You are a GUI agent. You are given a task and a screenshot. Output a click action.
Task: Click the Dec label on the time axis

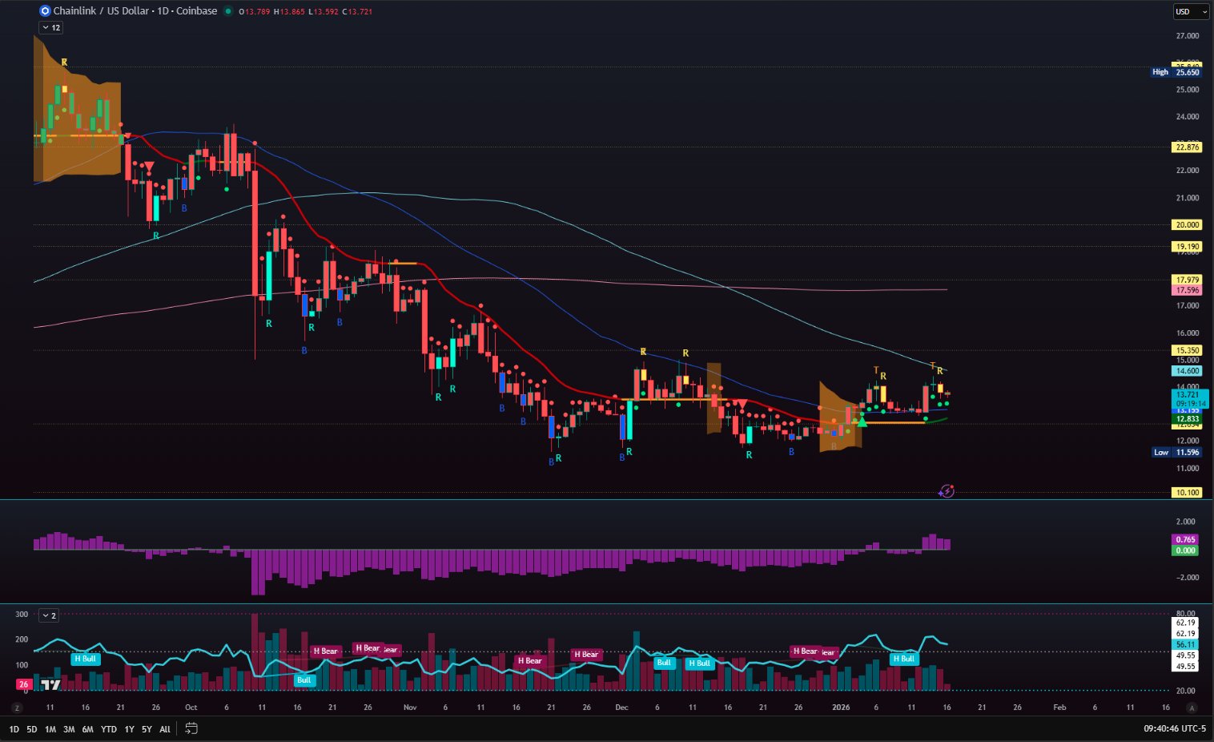click(x=621, y=708)
